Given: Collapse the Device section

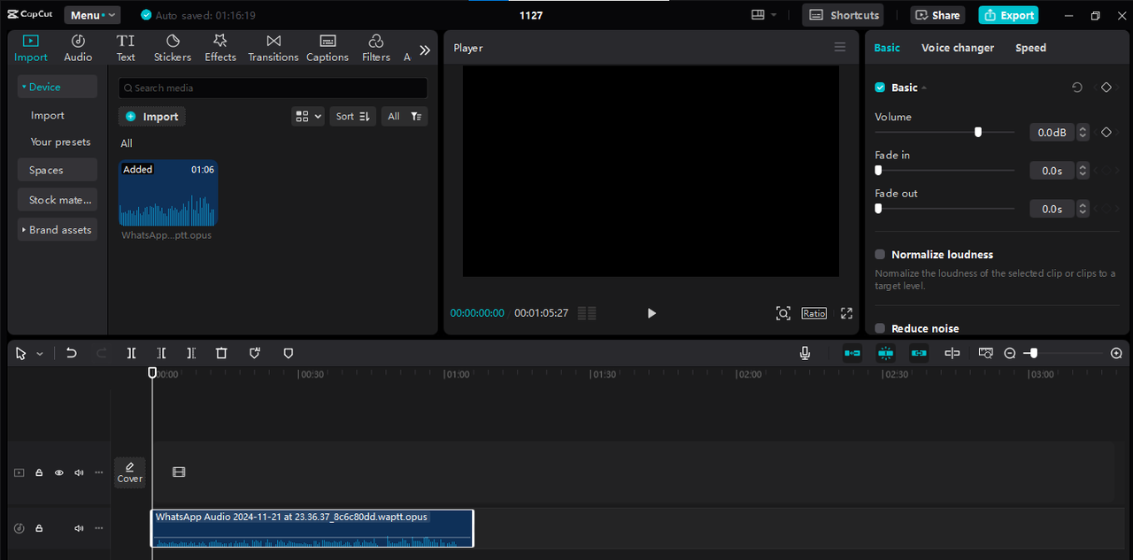Looking at the screenshot, I should [x=58, y=87].
